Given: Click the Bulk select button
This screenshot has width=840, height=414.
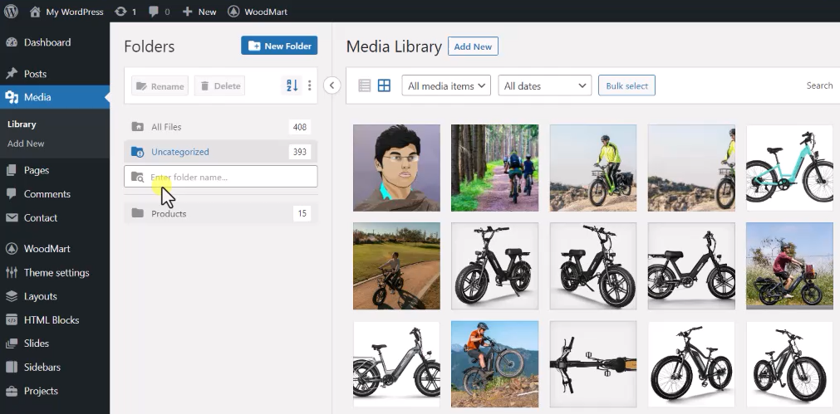Looking at the screenshot, I should [626, 85].
